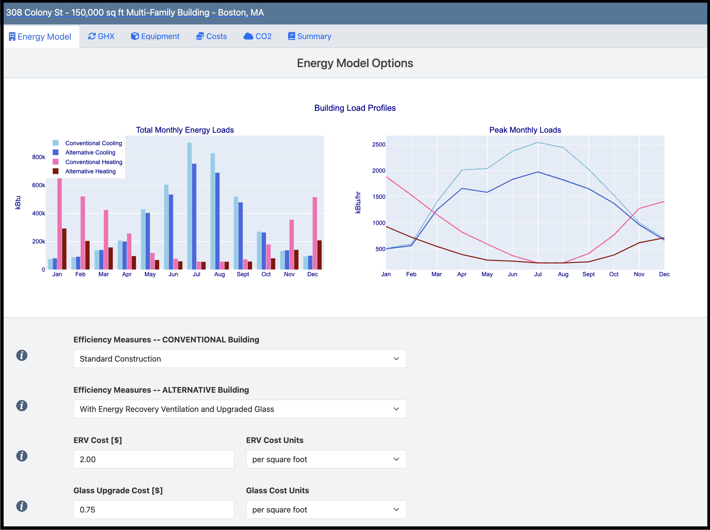Viewport: 710px width, 530px height.
Task: Click the refresh arrows icon for GHX
Action: point(92,36)
